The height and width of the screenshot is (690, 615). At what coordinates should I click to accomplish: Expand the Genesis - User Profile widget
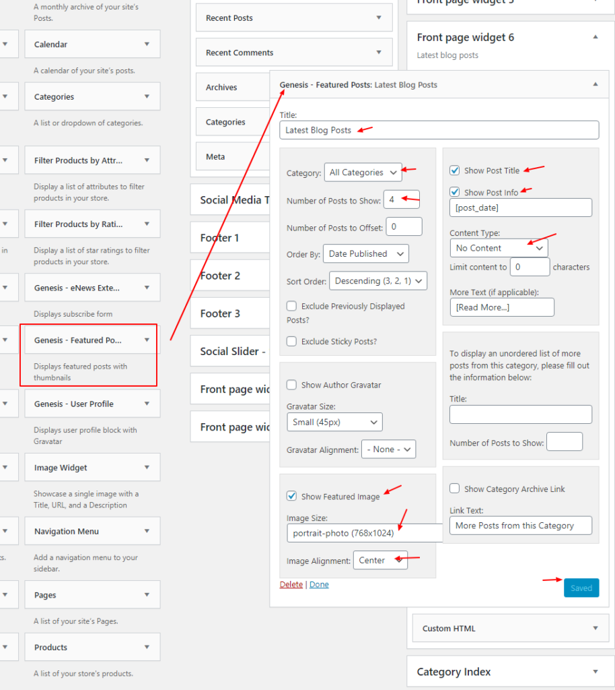pos(147,404)
